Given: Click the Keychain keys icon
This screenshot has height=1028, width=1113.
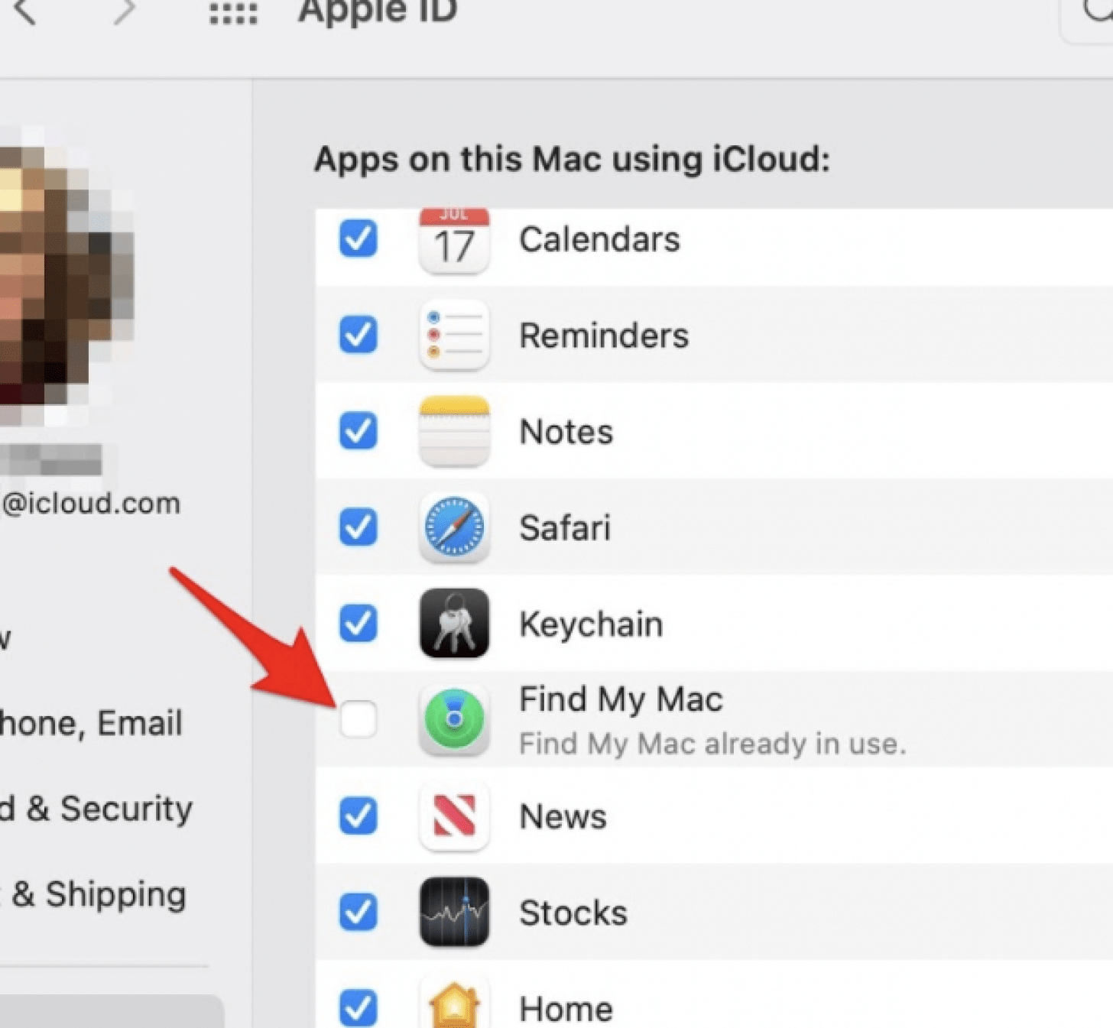Looking at the screenshot, I should [454, 624].
